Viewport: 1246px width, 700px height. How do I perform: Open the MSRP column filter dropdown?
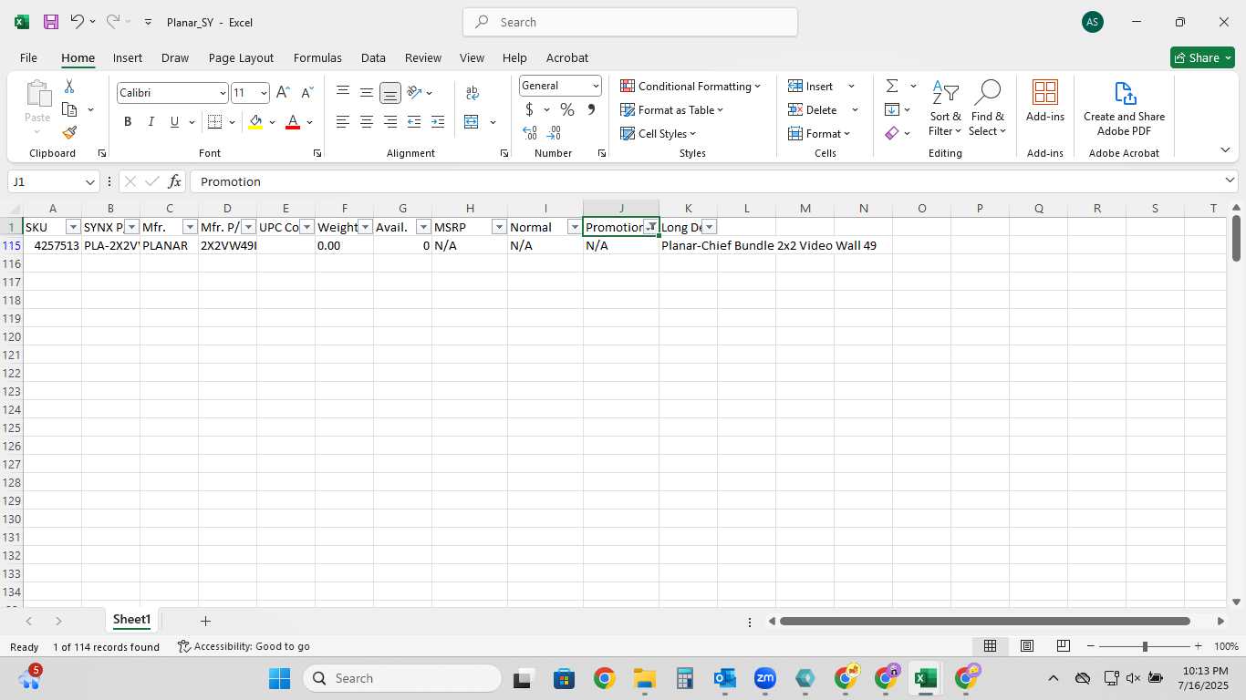click(x=499, y=227)
